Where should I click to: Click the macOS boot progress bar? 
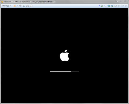(x=64, y=71)
